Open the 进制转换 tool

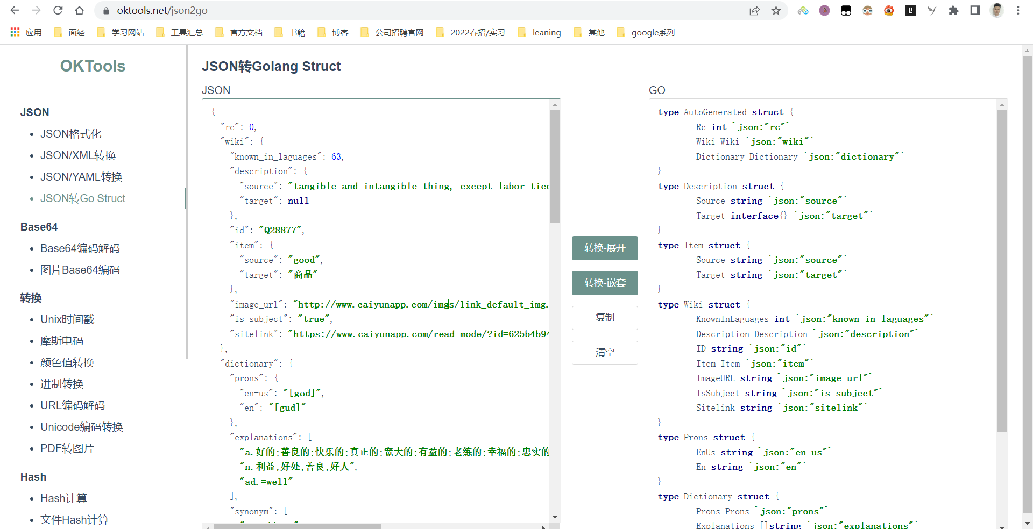tap(62, 384)
